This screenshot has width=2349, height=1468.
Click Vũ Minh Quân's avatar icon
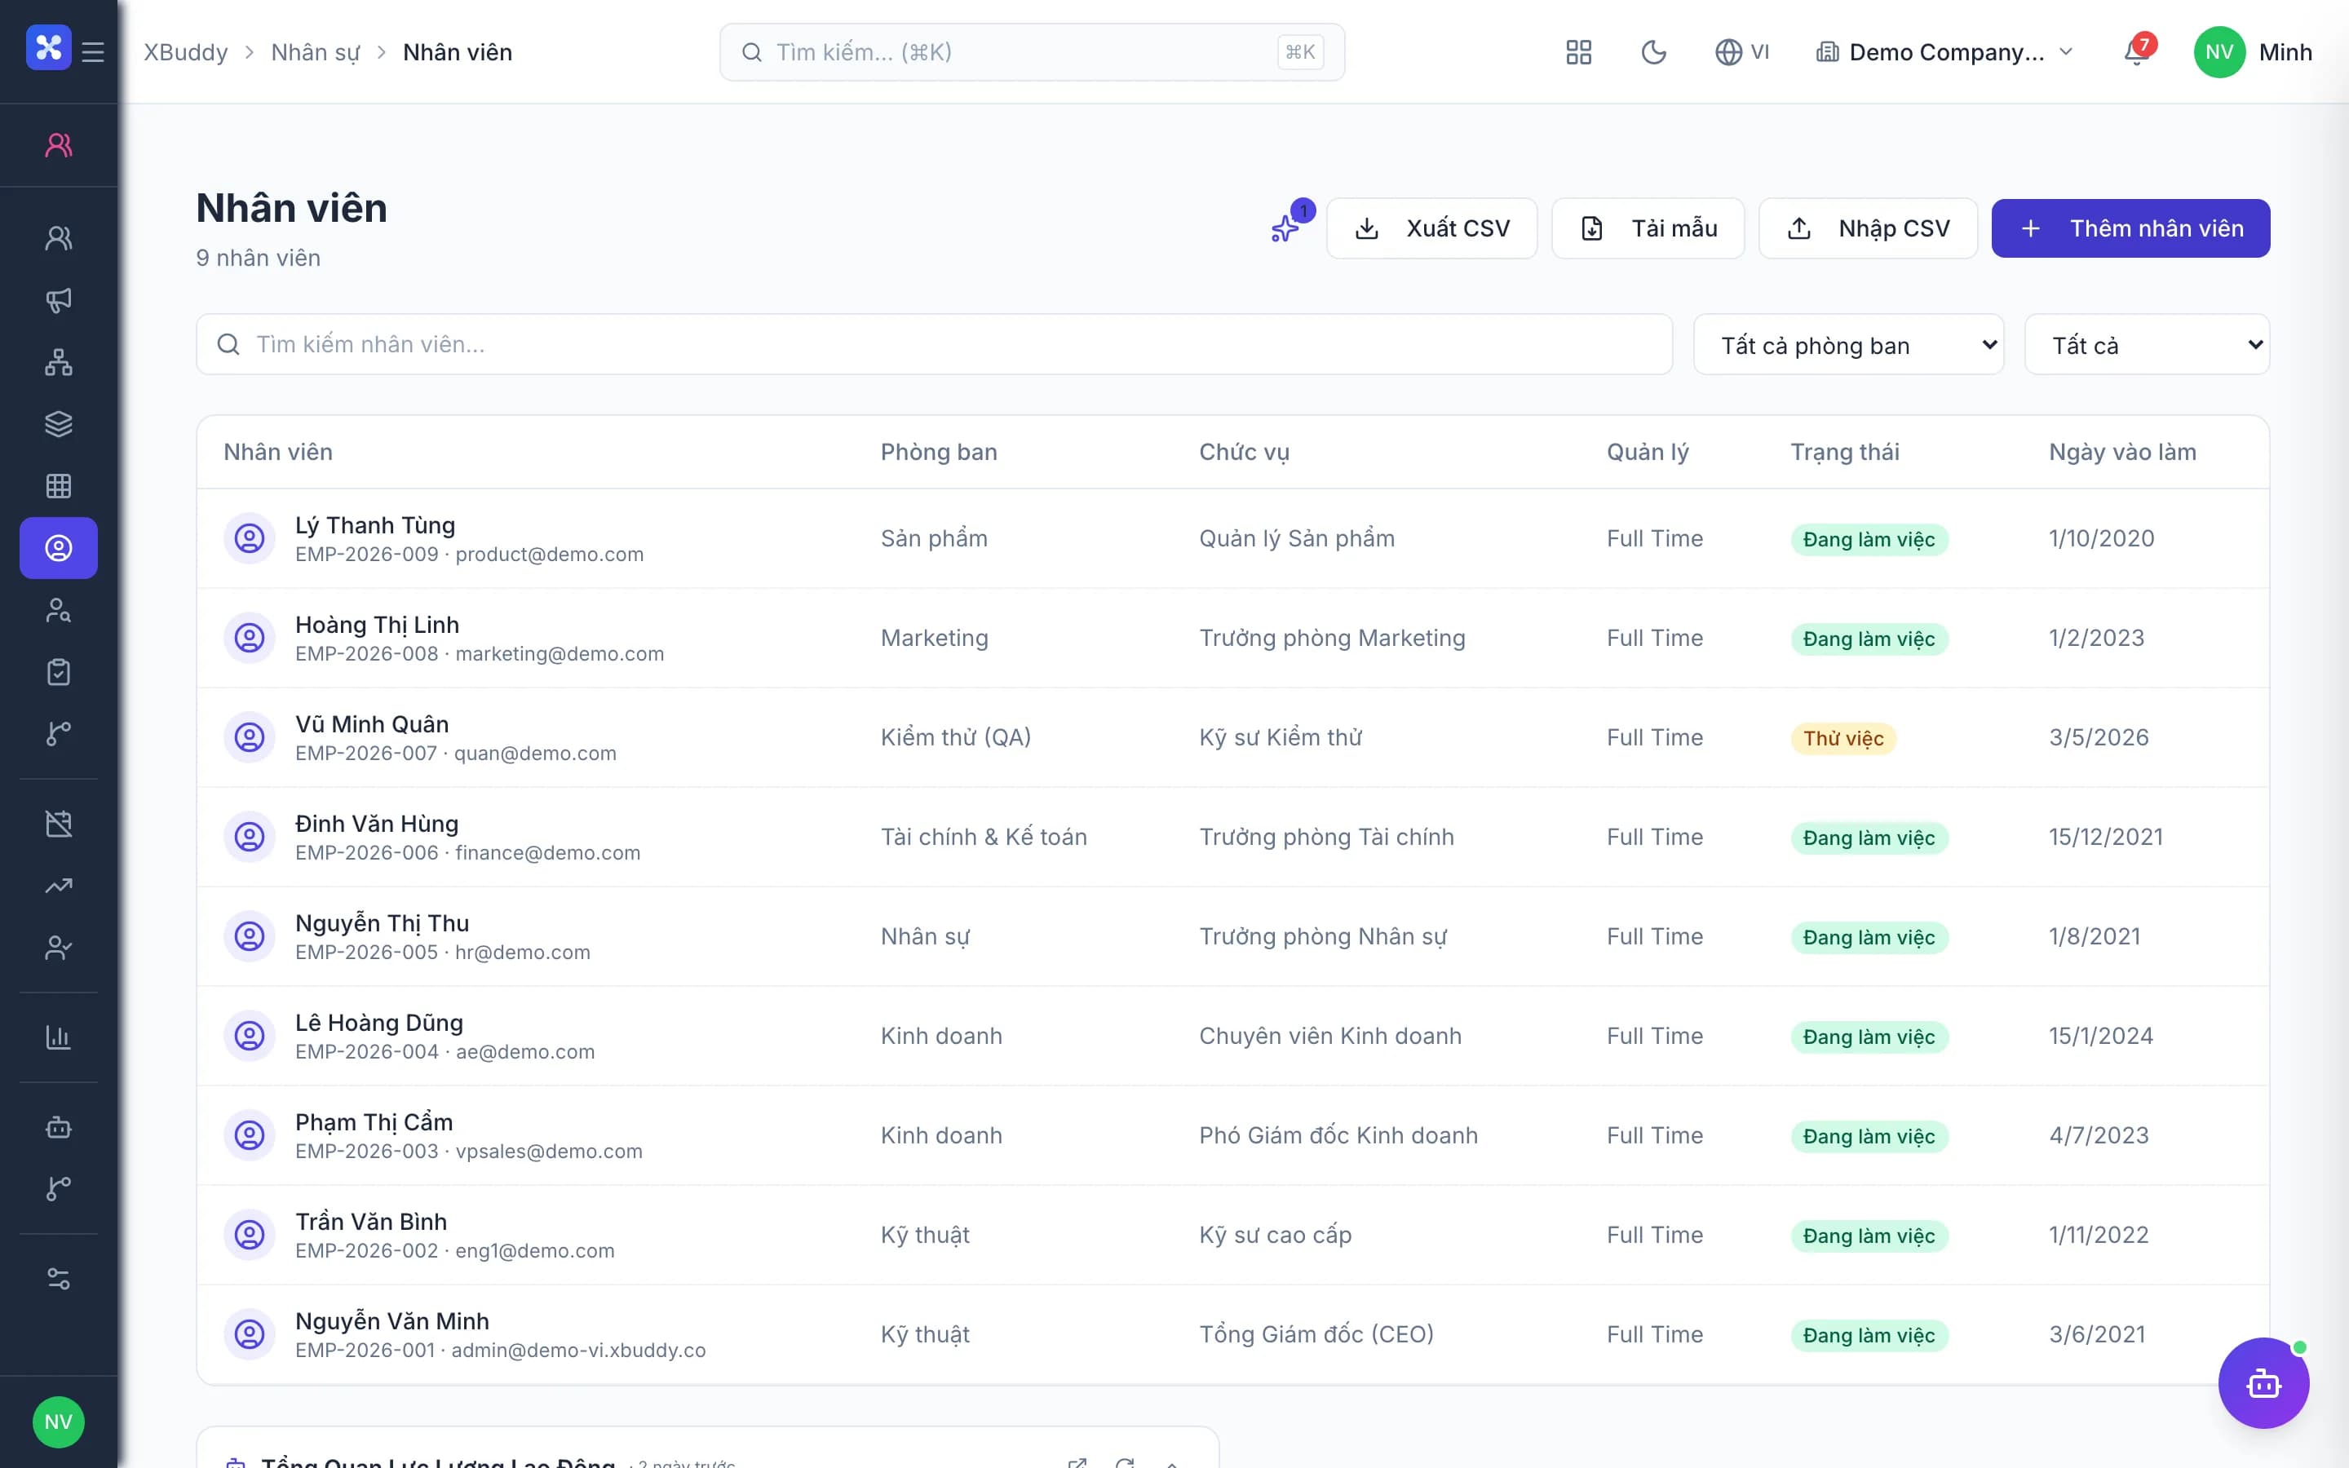pos(250,738)
